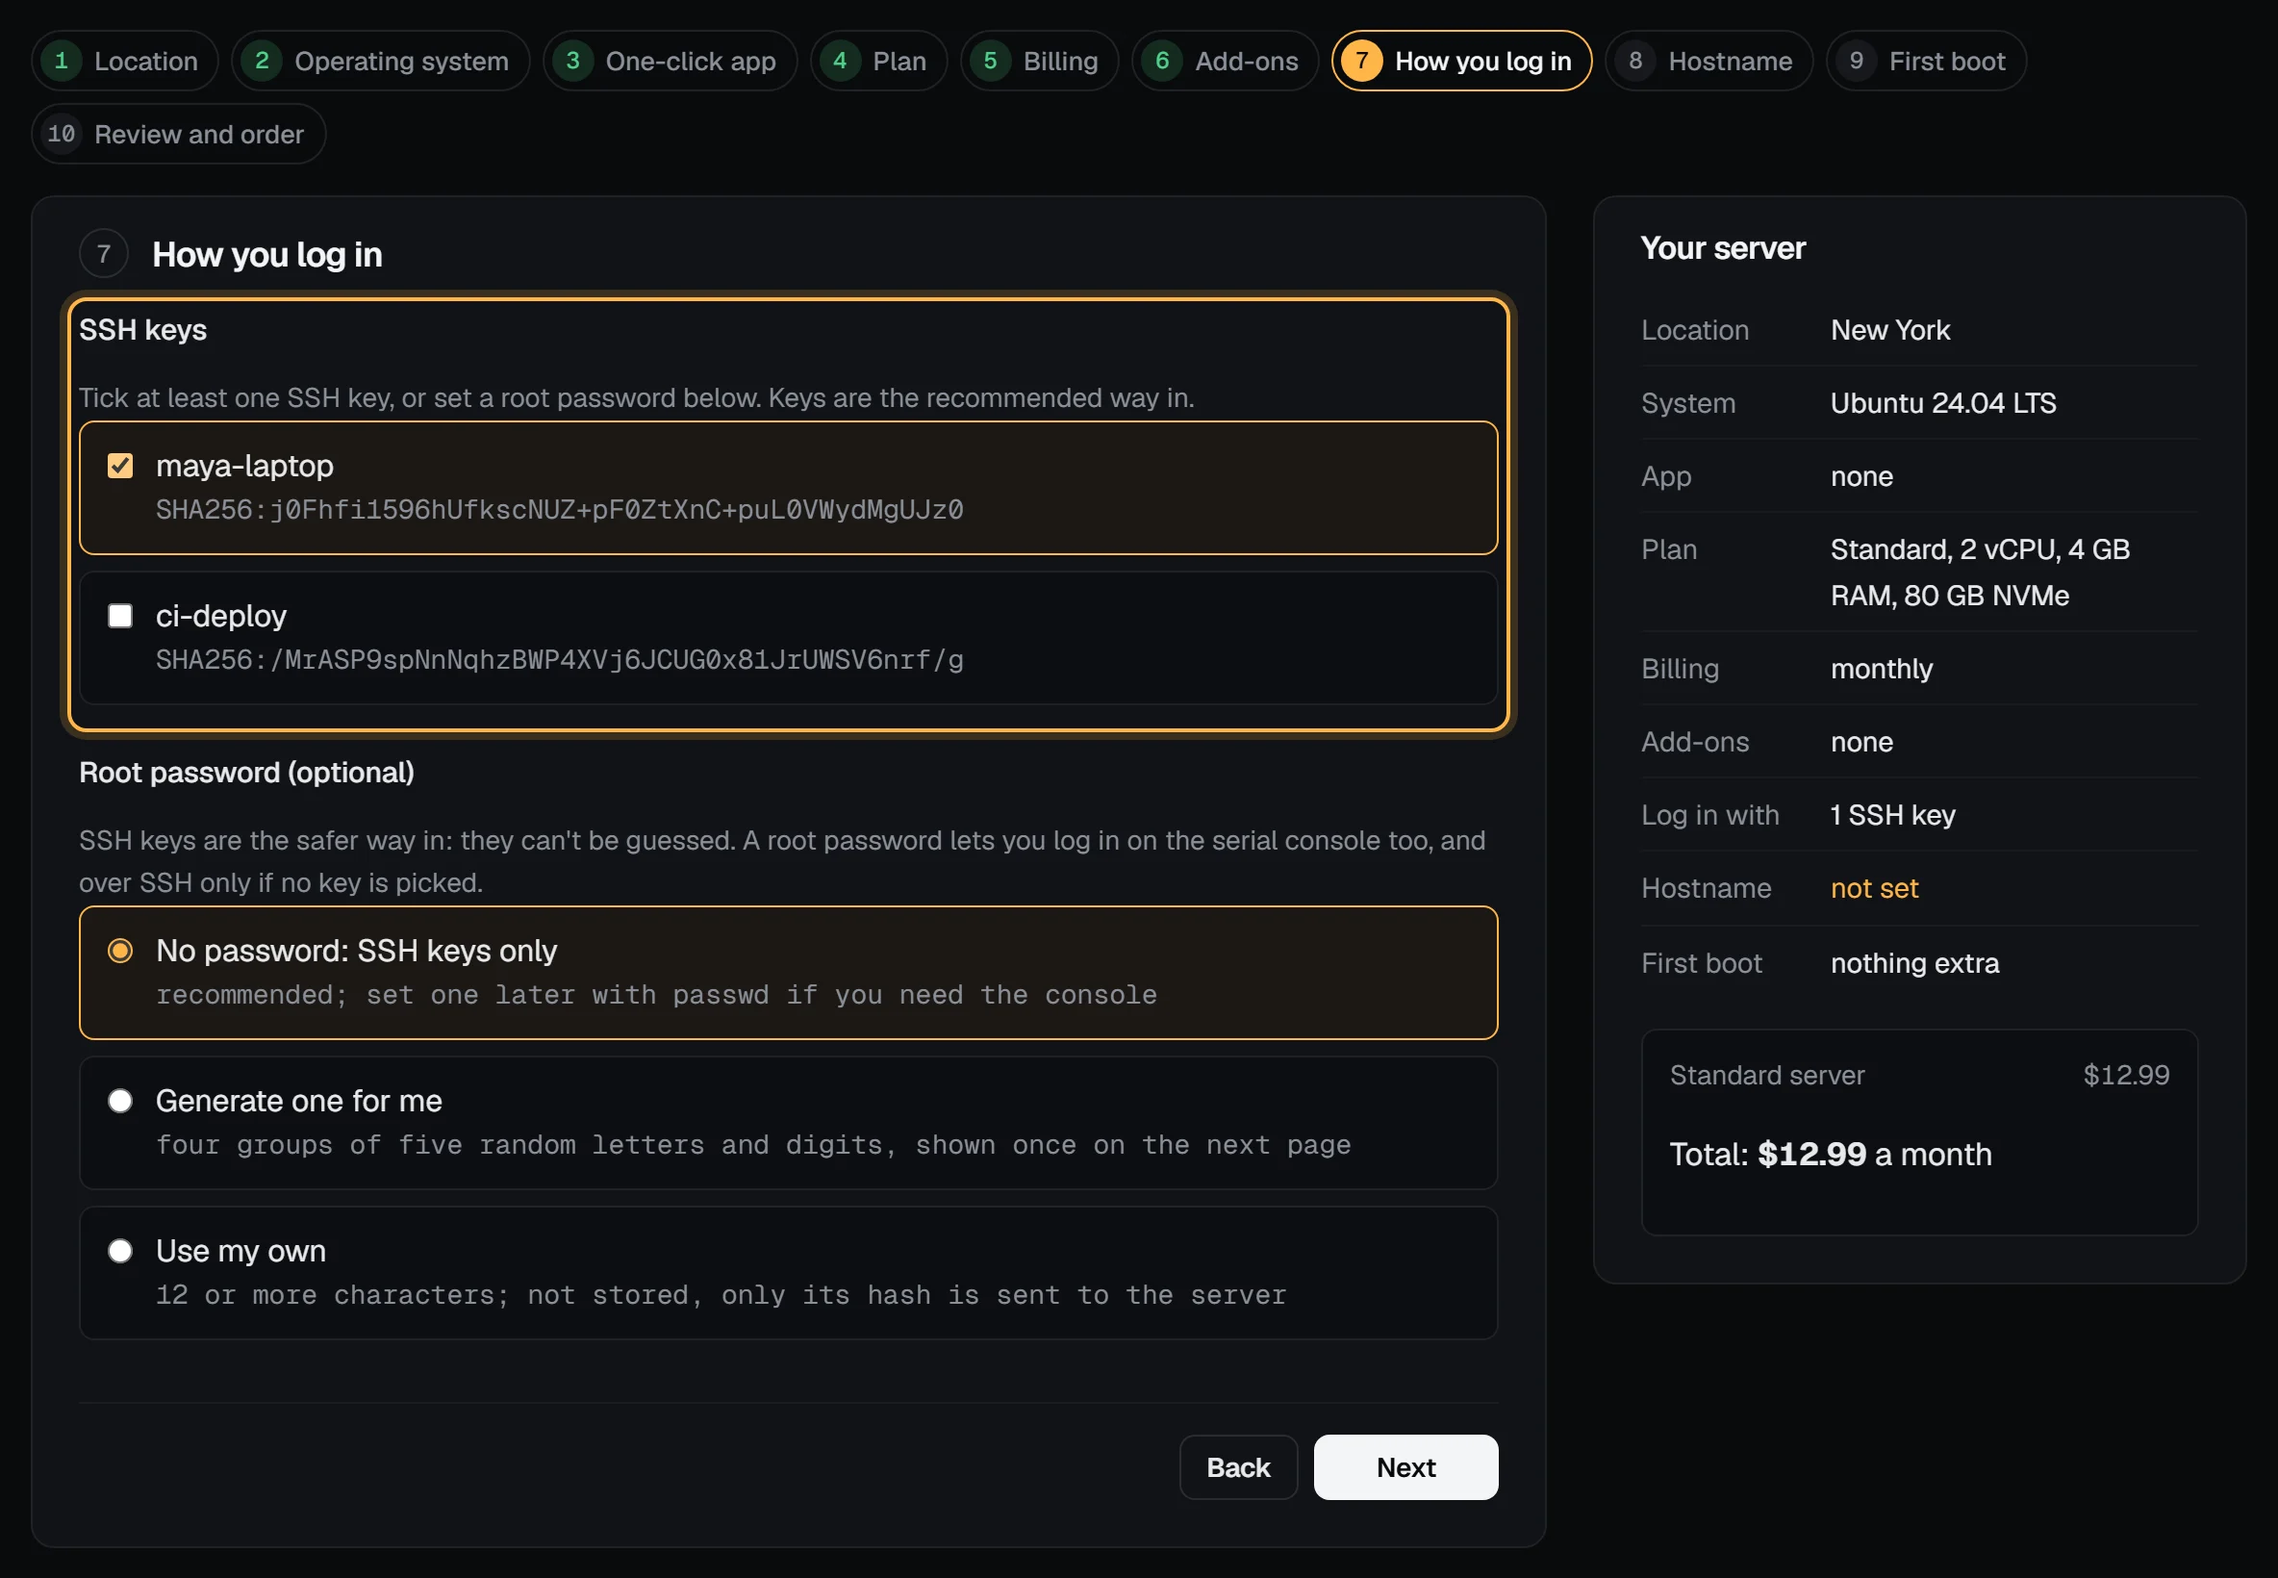Click the 'none' value beside App
The image size is (2278, 1578).
tap(1861, 476)
